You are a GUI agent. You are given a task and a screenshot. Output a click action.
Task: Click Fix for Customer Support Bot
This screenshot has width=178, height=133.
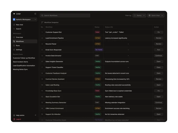pos(159,32)
